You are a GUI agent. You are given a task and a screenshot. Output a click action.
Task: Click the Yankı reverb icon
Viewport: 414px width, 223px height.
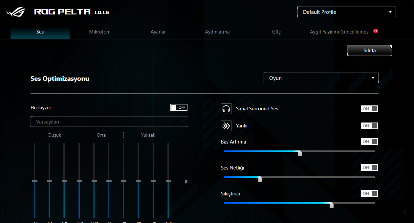[226, 126]
